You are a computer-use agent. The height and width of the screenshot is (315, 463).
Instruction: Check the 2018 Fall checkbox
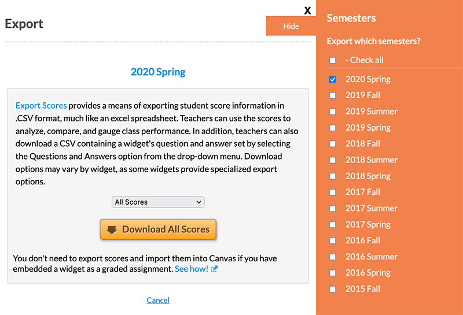click(x=332, y=144)
